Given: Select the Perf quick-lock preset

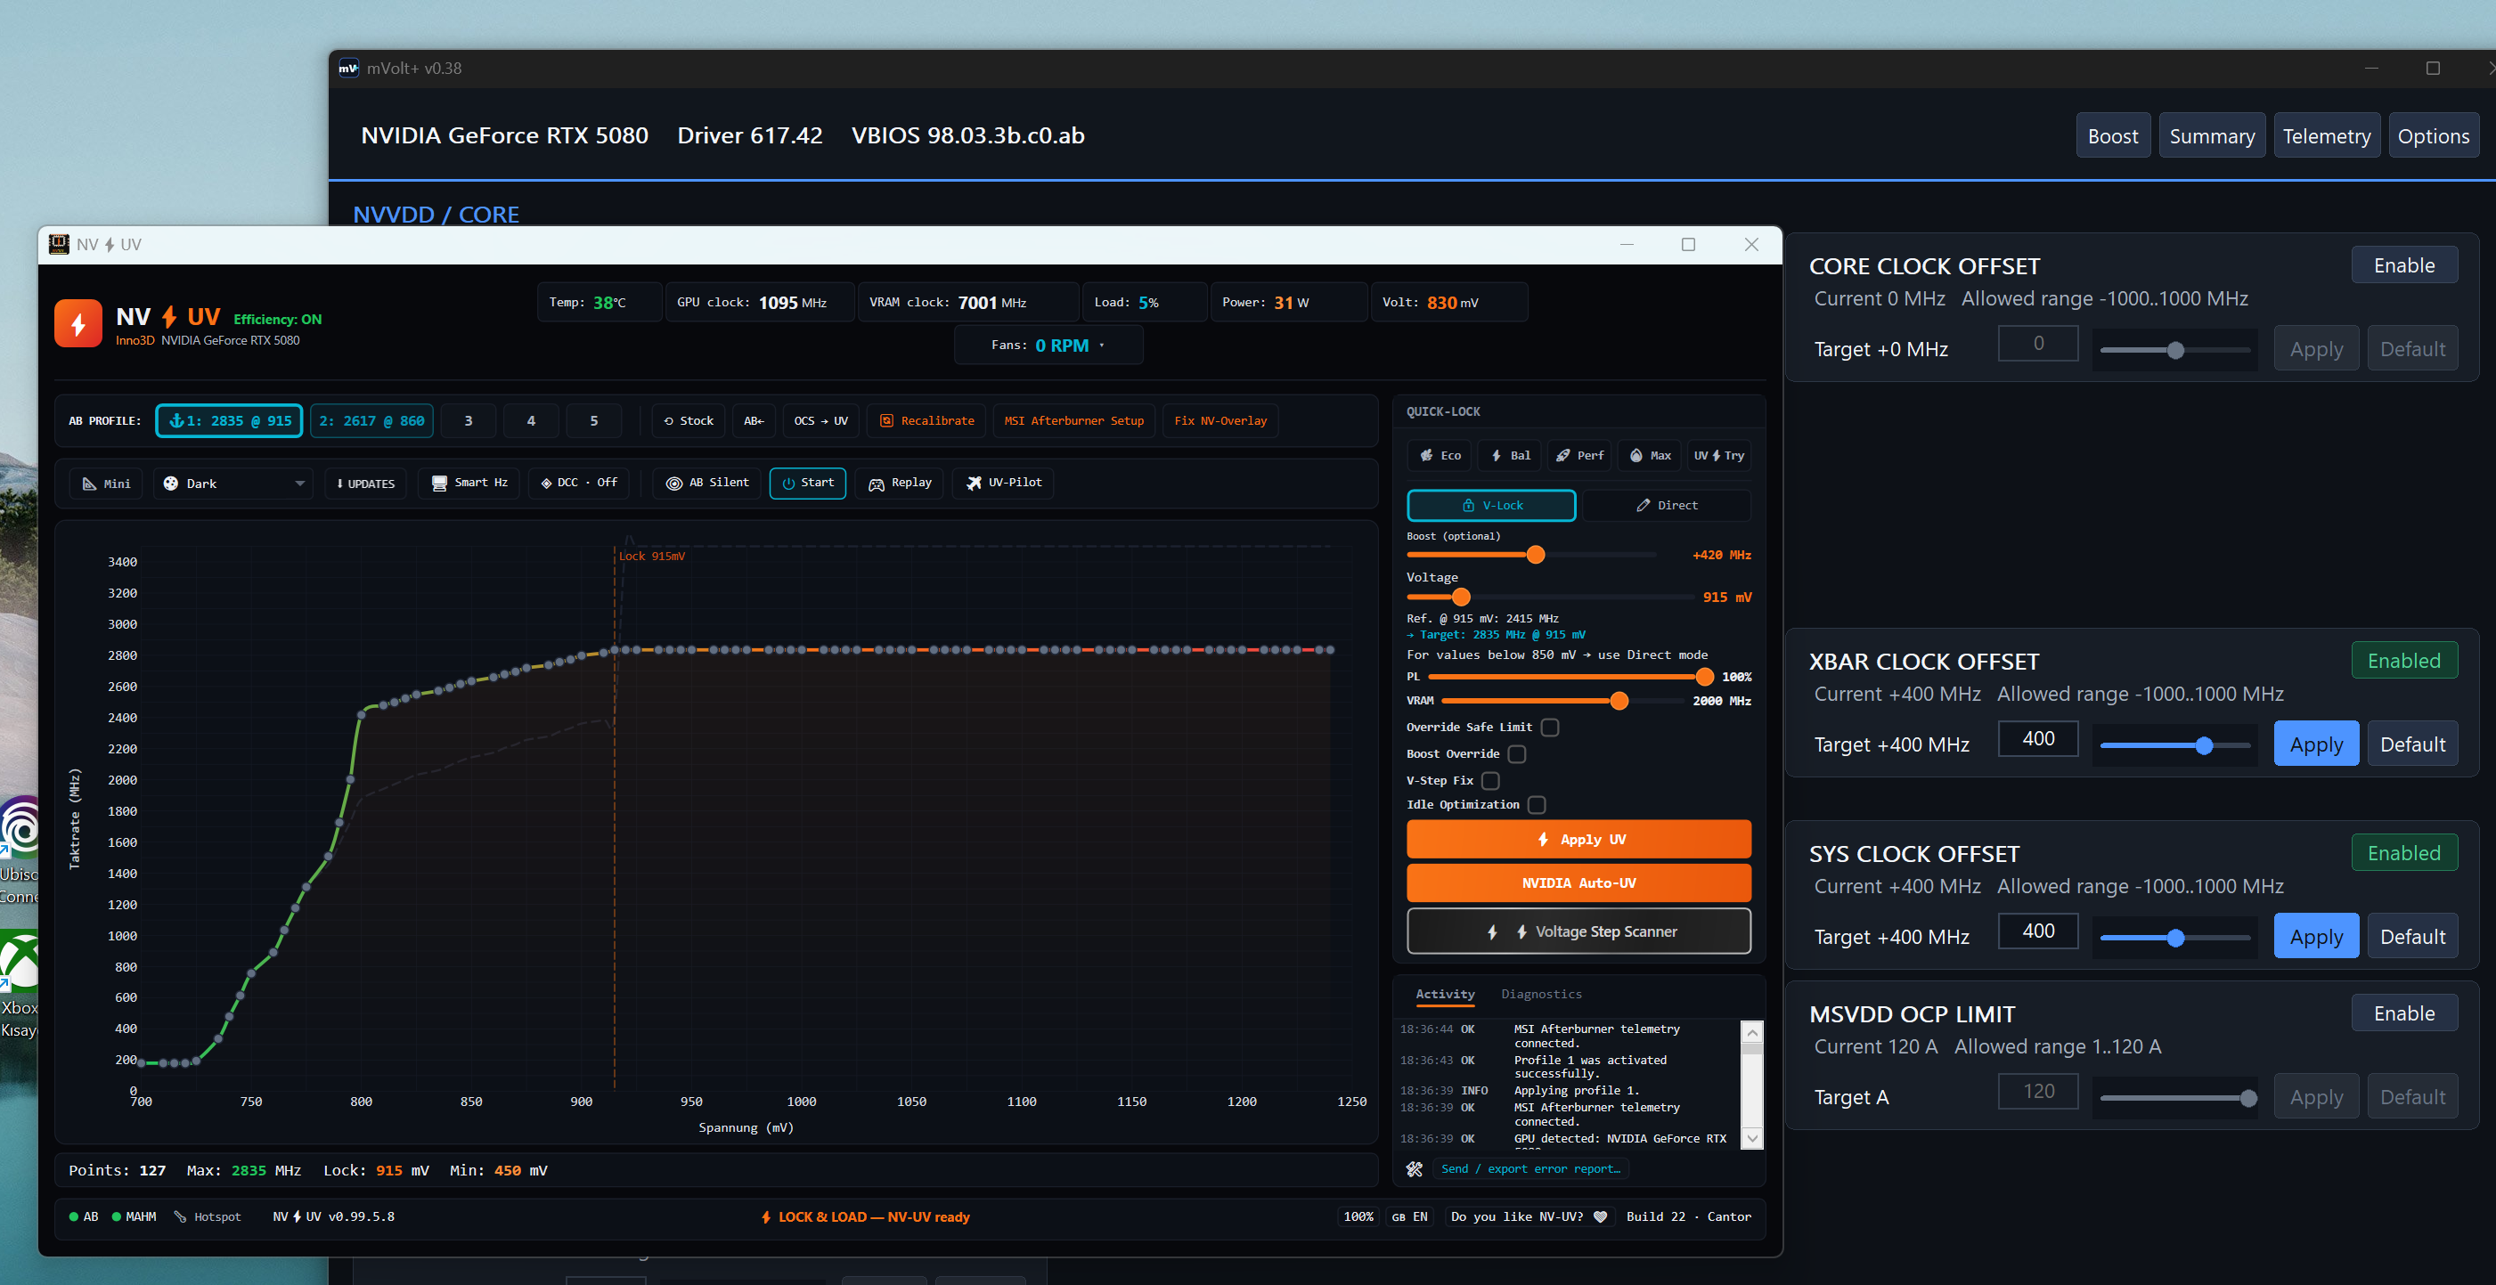Looking at the screenshot, I should tap(1579, 455).
